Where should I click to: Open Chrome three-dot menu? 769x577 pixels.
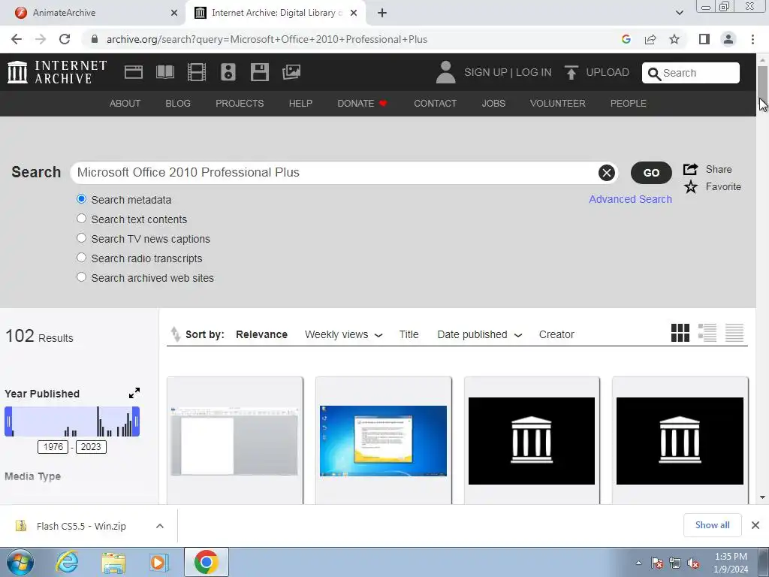pos(752,39)
